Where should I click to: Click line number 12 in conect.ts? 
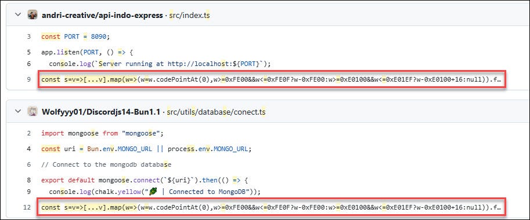(x=27, y=207)
